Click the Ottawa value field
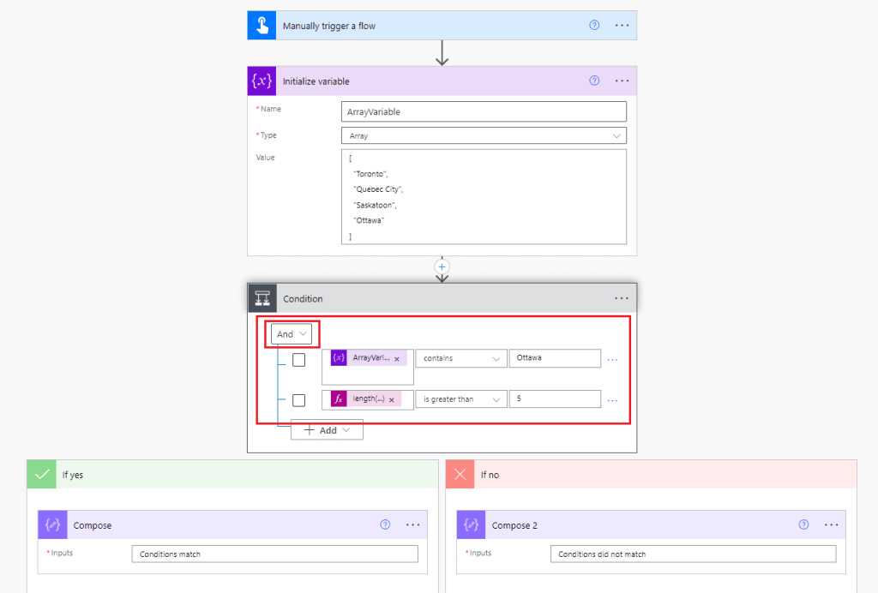878x593 pixels. (555, 358)
